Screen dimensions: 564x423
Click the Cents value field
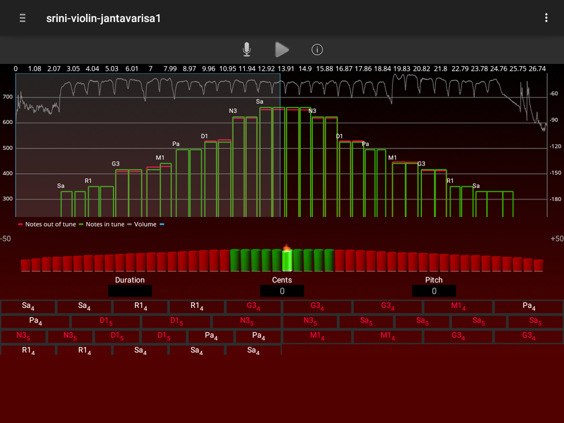coord(282,291)
